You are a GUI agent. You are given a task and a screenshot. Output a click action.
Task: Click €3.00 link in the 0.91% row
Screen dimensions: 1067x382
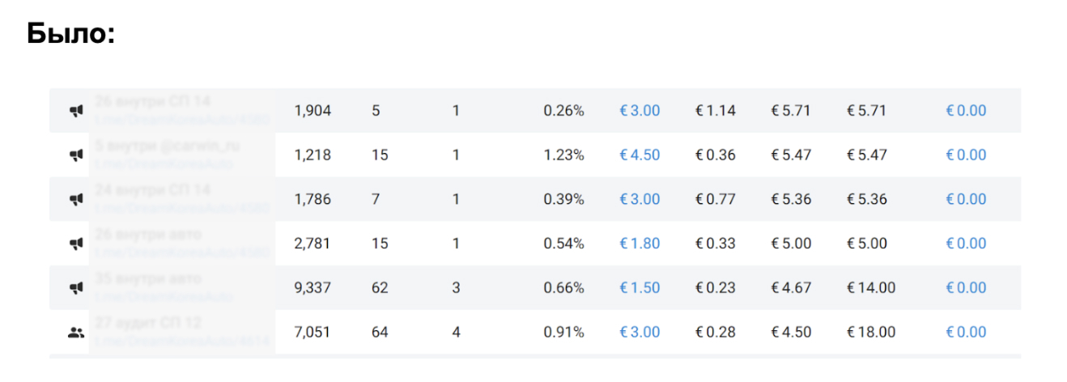pyautogui.click(x=640, y=332)
